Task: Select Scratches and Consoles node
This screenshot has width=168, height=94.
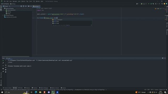Action: pyautogui.click(x=10, y=17)
